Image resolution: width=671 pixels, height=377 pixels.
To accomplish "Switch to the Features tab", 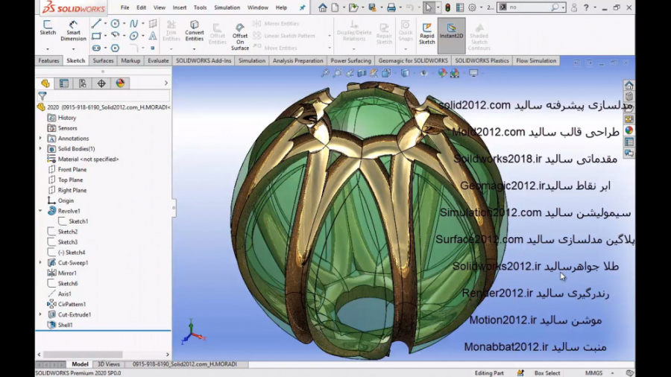I will (x=48, y=60).
